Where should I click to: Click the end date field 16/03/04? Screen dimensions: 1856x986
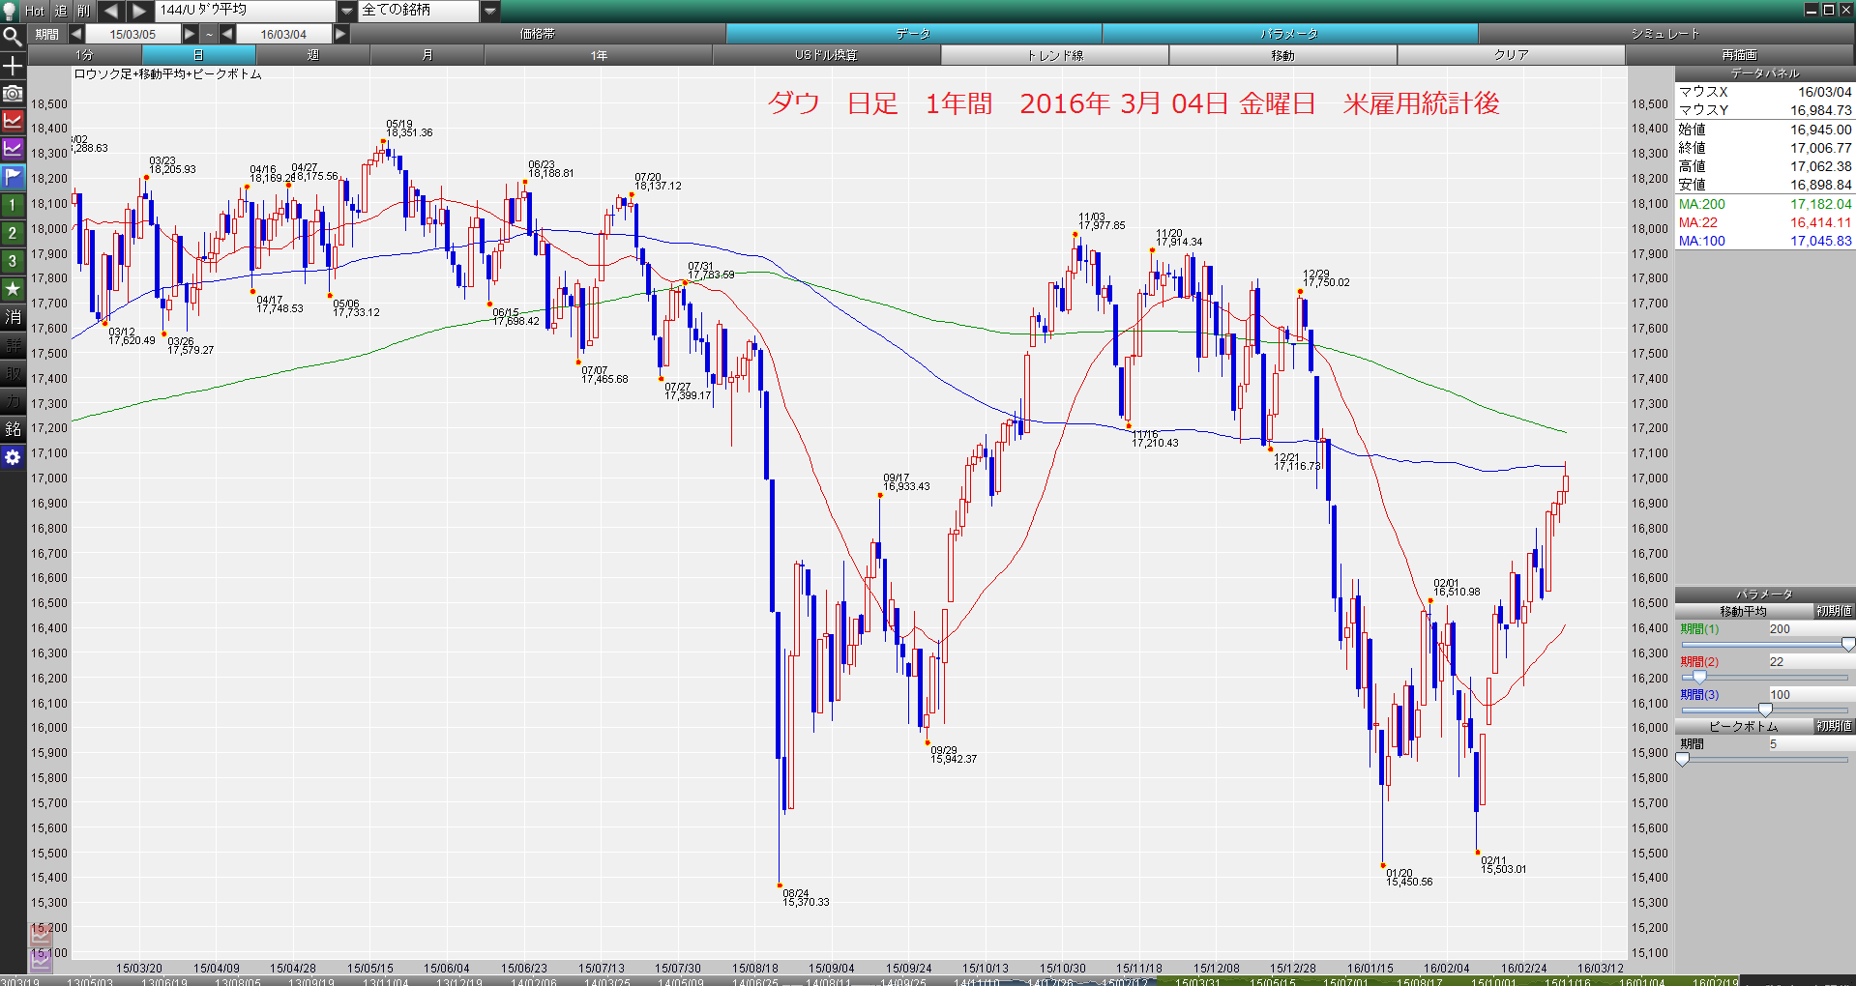(x=283, y=34)
